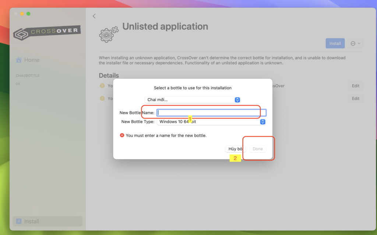Image resolution: width=377 pixels, height=235 pixels.
Task: Click the second yellow warning icon under Details
Action: click(x=102, y=99)
